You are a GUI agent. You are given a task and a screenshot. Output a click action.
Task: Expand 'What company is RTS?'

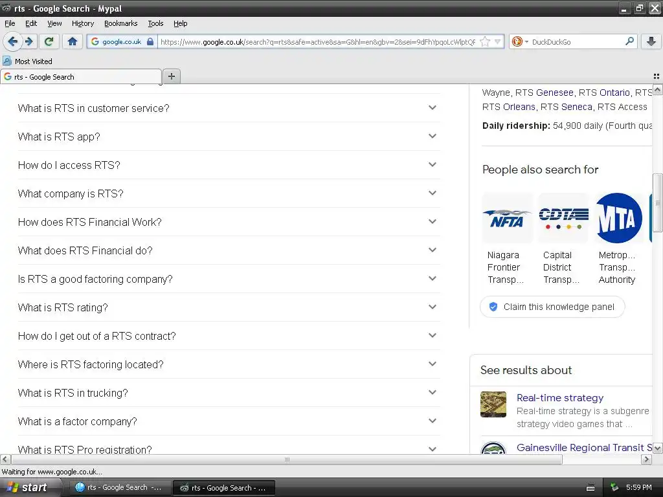point(229,193)
